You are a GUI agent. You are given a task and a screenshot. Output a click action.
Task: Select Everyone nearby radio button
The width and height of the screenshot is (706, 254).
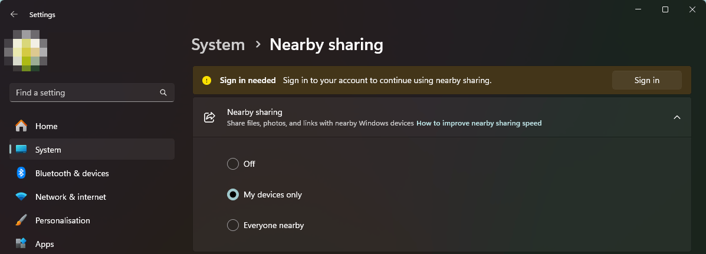[x=233, y=225]
